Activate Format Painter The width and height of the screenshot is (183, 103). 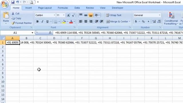pos(22,23)
